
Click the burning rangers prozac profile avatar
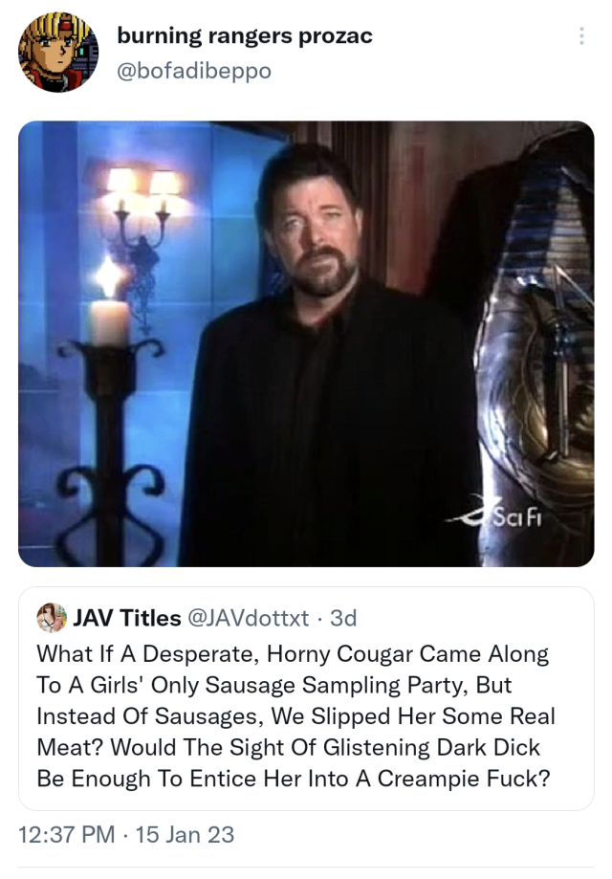click(x=58, y=53)
